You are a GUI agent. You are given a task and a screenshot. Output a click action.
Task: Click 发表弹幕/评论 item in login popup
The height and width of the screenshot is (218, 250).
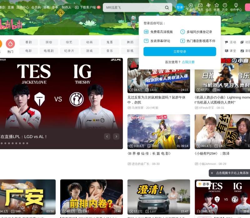pyautogui.click(x=157, y=41)
